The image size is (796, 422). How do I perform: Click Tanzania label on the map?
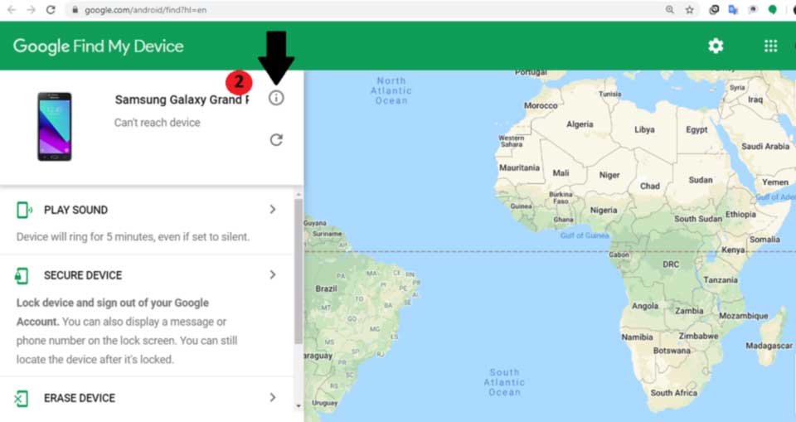[x=721, y=279]
